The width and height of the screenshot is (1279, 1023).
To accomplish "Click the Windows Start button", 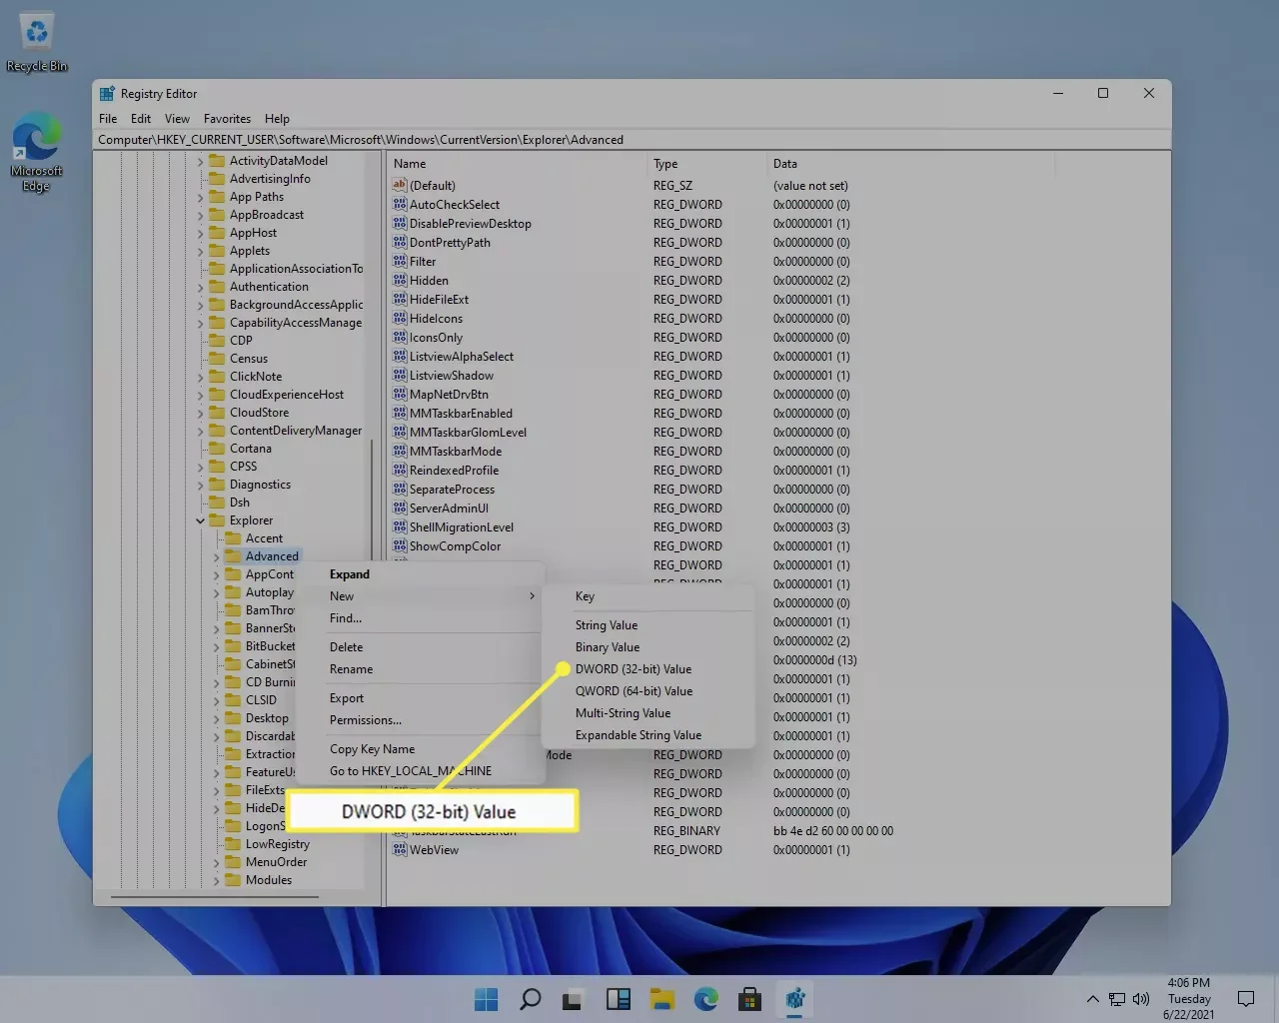I will click(487, 999).
